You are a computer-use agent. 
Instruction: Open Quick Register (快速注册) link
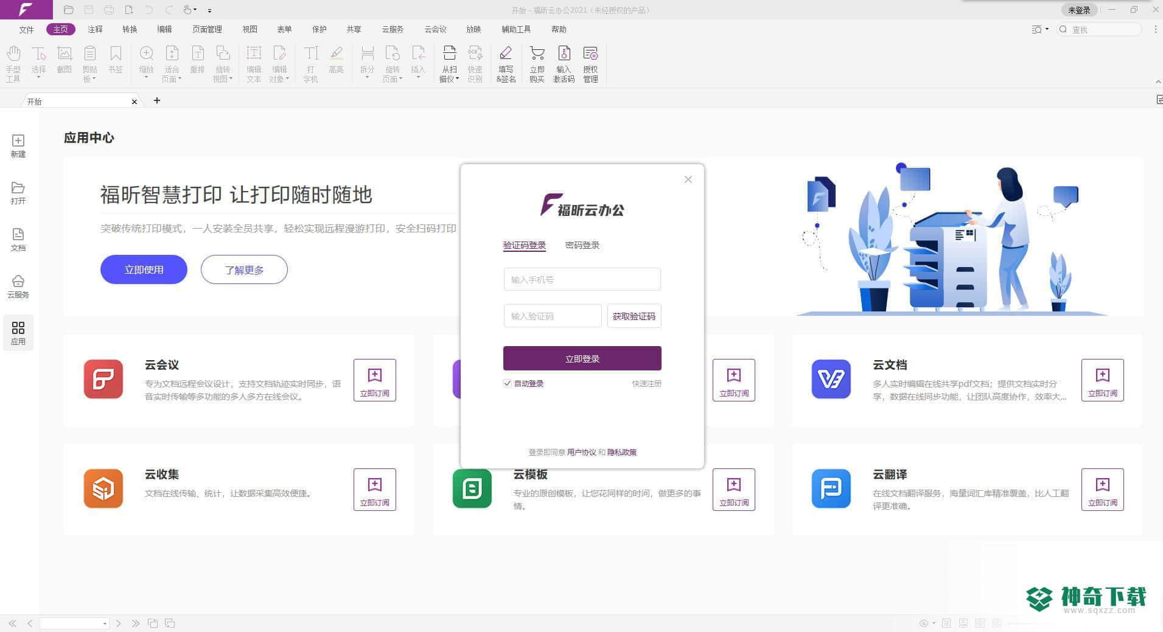646,383
